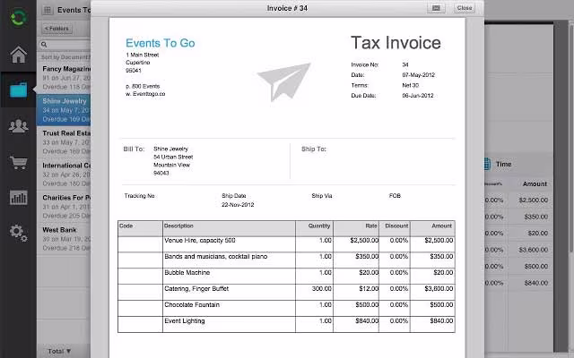Click the Tracking No label

coord(139,196)
